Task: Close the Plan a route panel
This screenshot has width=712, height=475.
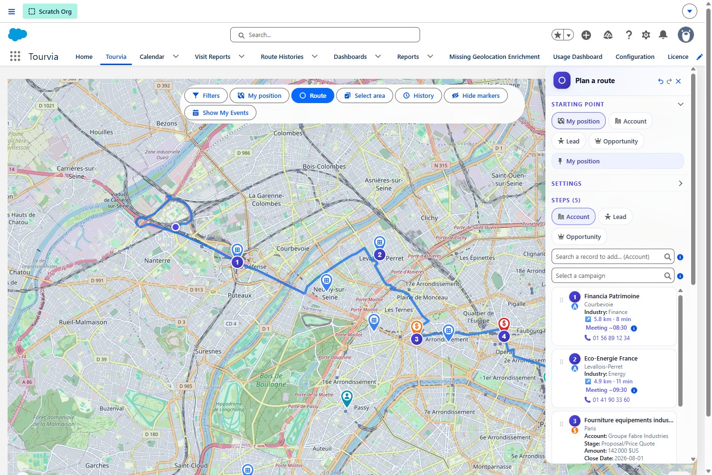Action: (x=678, y=81)
